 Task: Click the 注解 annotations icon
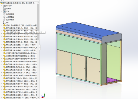point(4,11)
